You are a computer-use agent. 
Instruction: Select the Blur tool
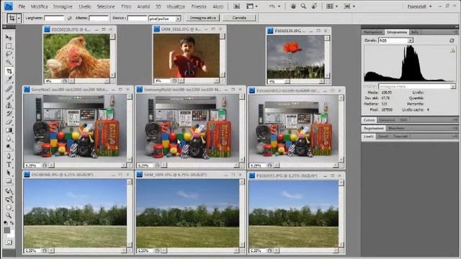click(x=9, y=138)
